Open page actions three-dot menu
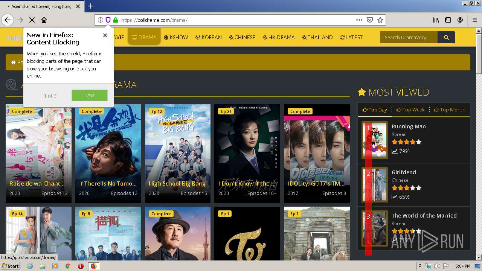This screenshot has height=271, width=482. pos(359,20)
